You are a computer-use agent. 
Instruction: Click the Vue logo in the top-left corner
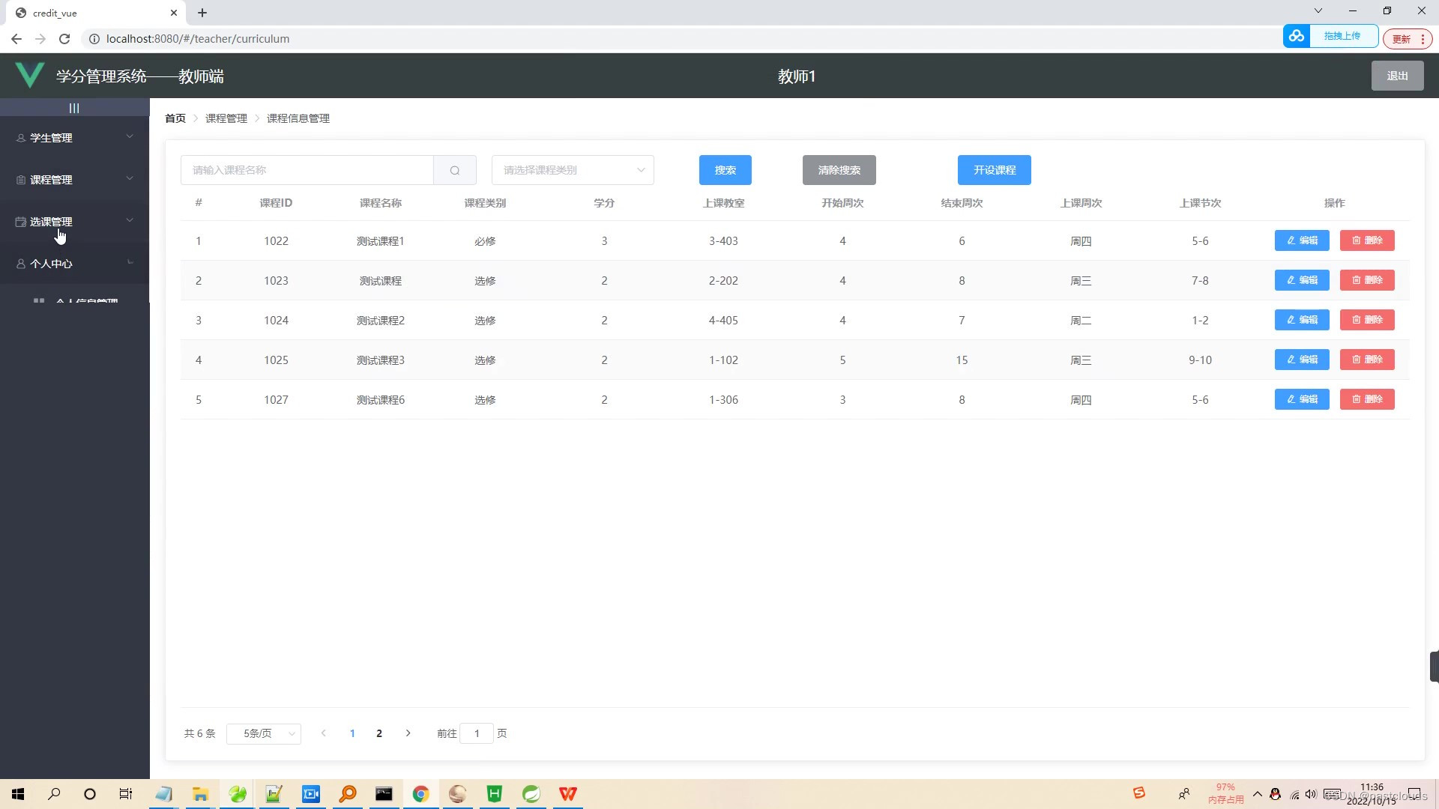coord(30,75)
